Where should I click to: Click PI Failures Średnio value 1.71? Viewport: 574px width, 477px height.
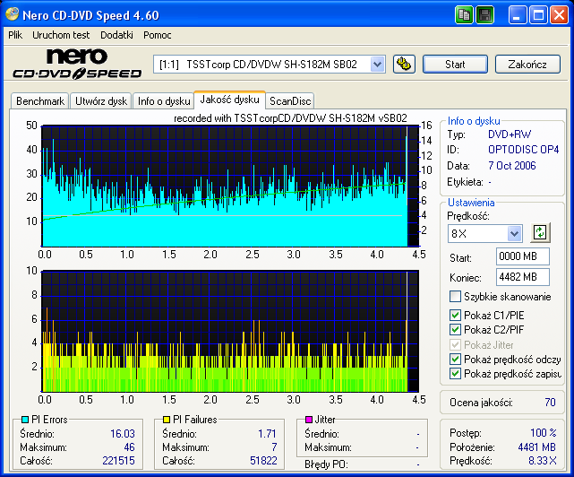click(x=267, y=434)
